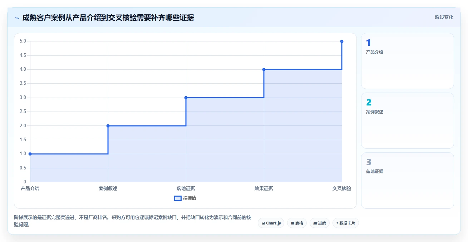Click the 效果证据 x-axis label
The image size is (468, 242).
264,188
